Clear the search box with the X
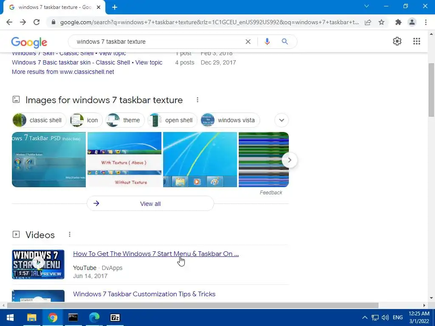 (x=248, y=42)
